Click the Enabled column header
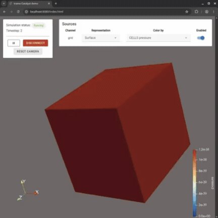 pos(201,30)
